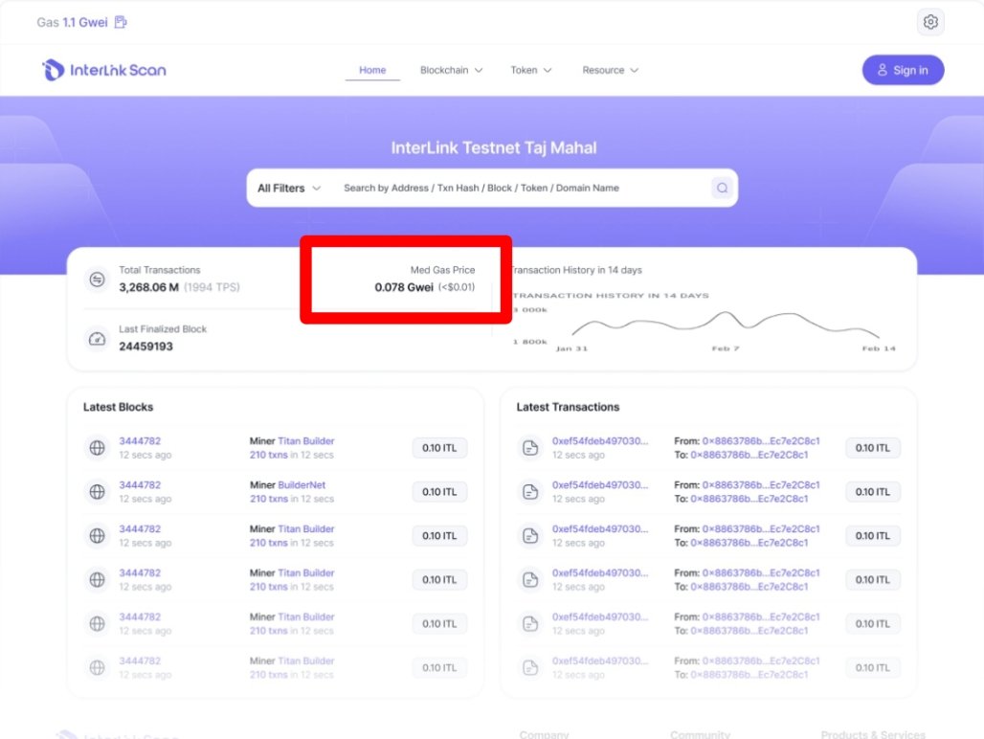Click the 1.1 Gwei gas value
The height and width of the screenshot is (739, 984).
click(x=85, y=23)
